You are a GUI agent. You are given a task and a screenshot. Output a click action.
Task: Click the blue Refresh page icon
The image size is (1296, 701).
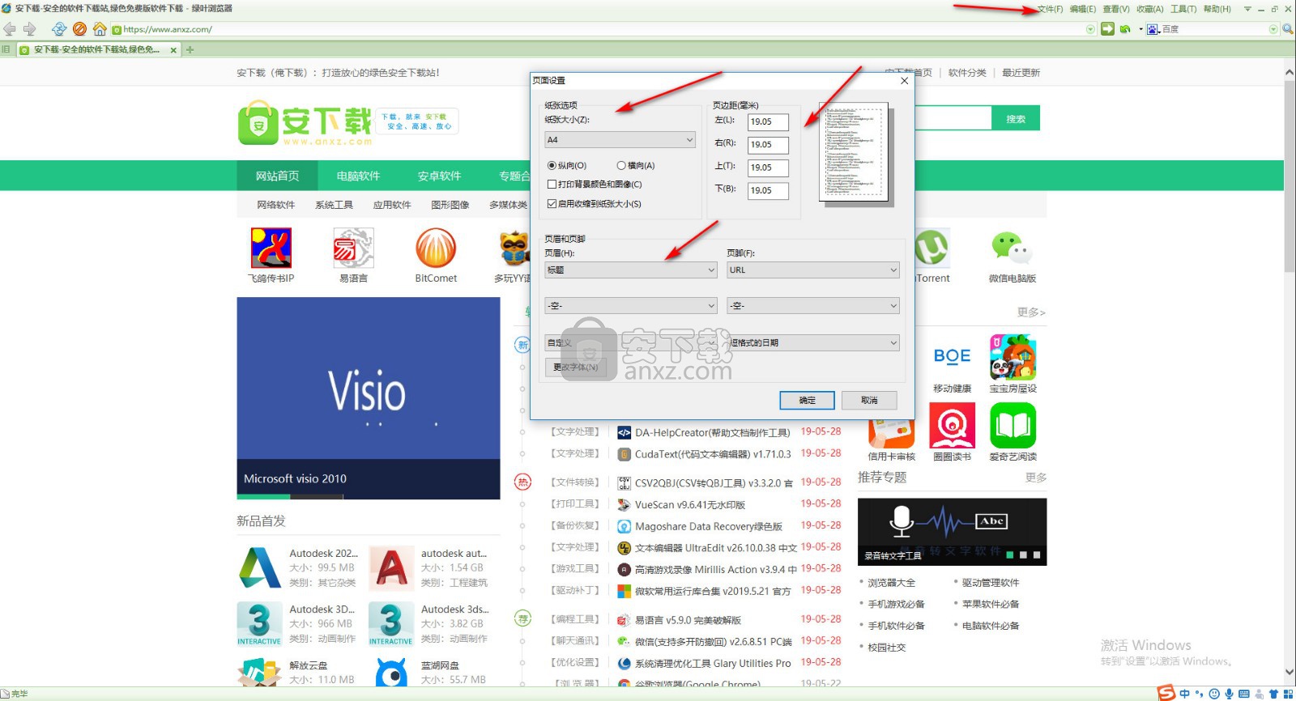(x=59, y=29)
